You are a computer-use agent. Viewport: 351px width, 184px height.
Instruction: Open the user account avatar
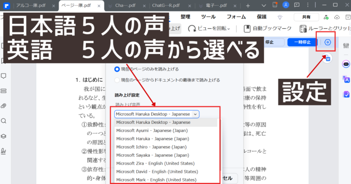click(x=286, y=5)
